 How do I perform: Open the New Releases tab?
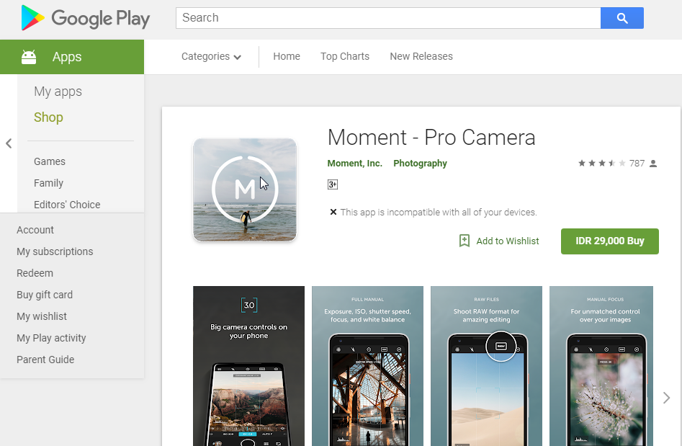click(421, 57)
